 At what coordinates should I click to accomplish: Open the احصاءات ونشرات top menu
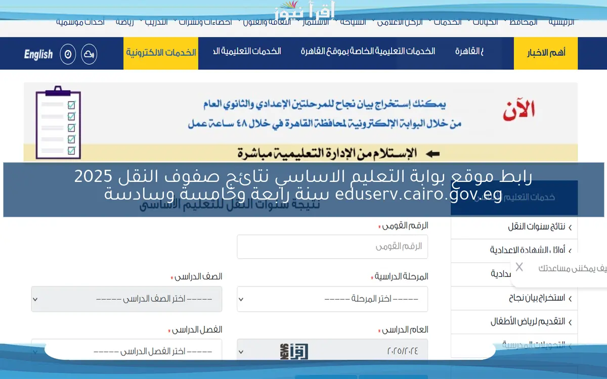coord(205,22)
